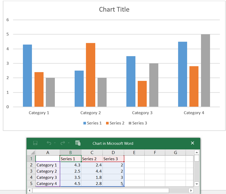Select column E header
The image size is (226, 194).
point(134,153)
